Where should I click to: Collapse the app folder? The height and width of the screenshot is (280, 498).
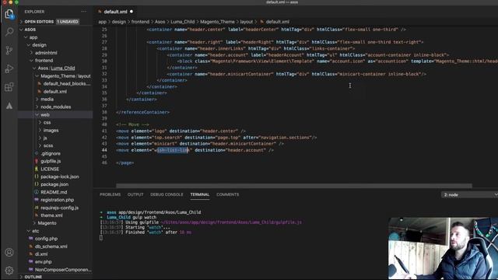(x=26, y=37)
